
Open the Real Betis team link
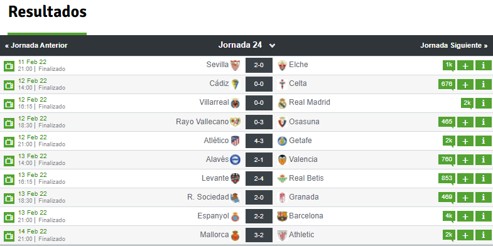306,178
